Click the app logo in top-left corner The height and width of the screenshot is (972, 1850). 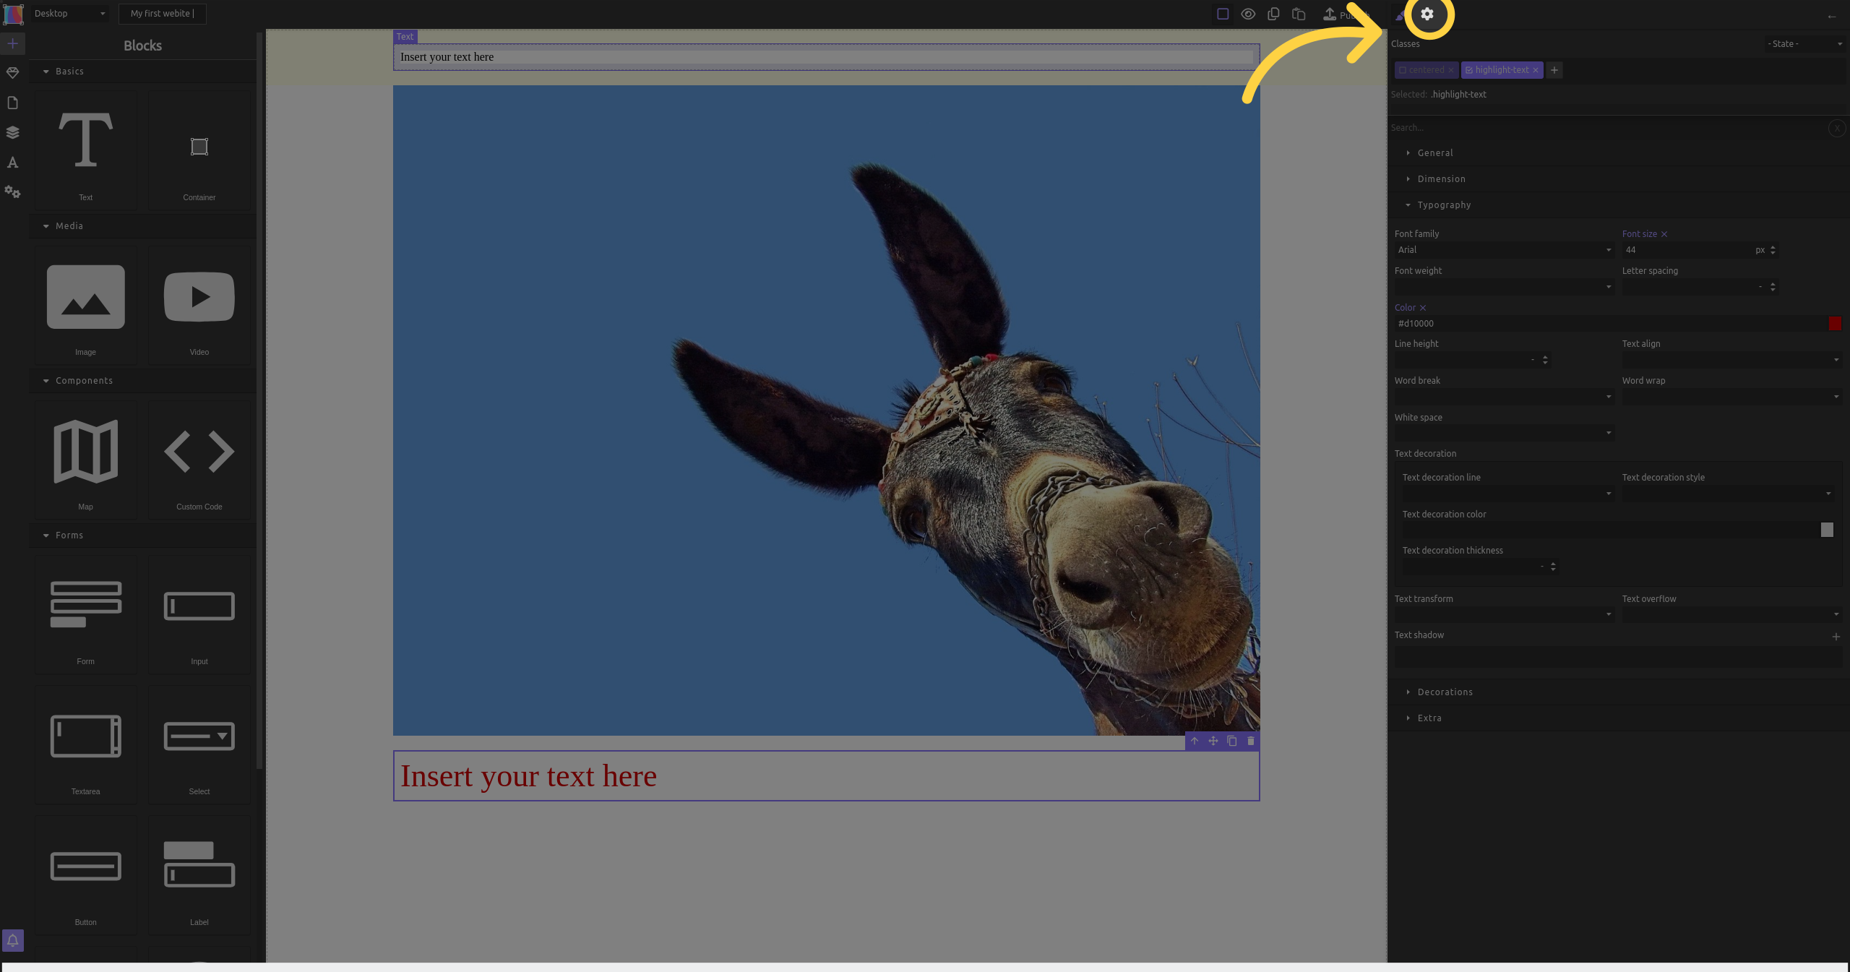pos(14,14)
